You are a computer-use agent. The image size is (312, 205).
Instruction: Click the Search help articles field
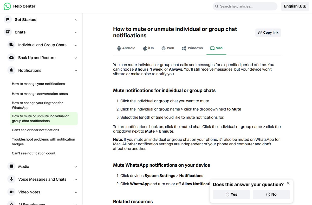click(x=245, y=6)
